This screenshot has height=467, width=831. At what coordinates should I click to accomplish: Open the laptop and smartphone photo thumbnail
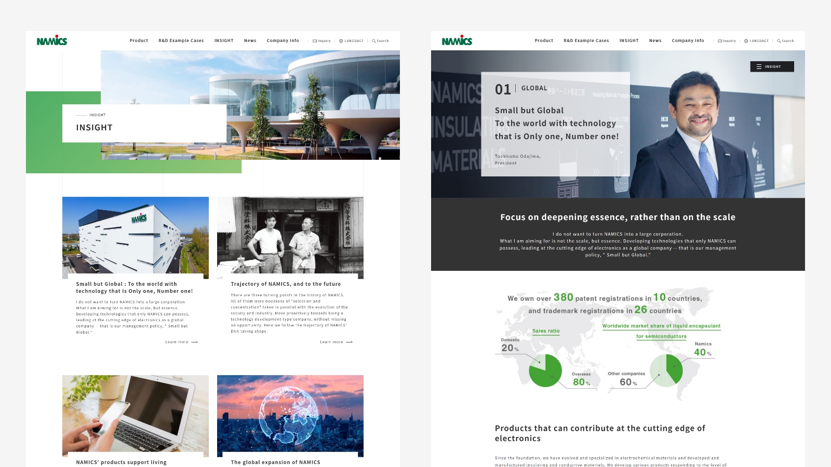click(x=136, y=416)
